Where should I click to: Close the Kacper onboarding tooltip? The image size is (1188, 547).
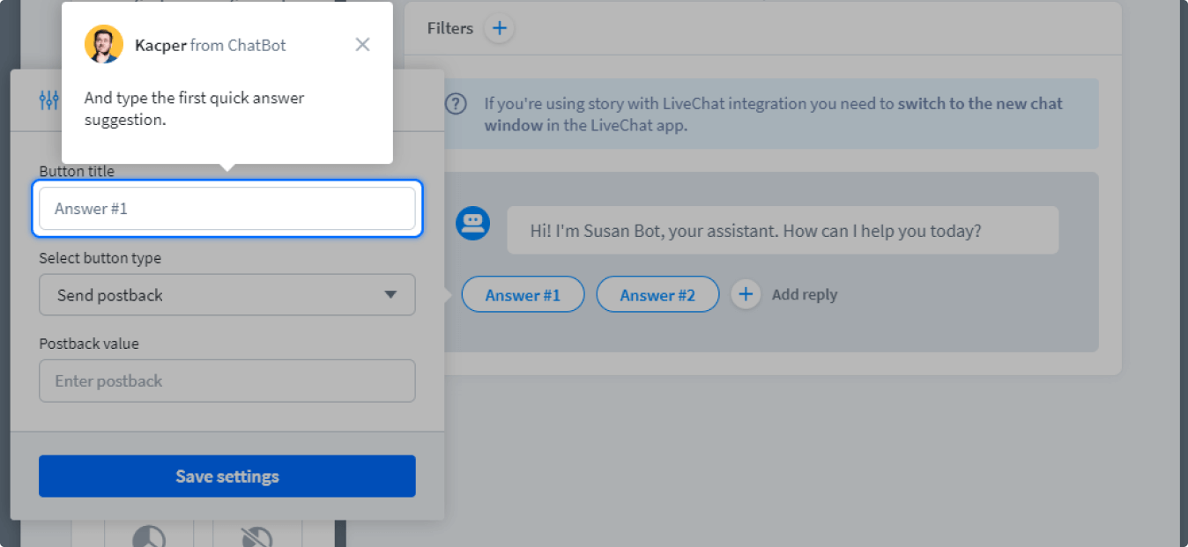click(362, 45)
